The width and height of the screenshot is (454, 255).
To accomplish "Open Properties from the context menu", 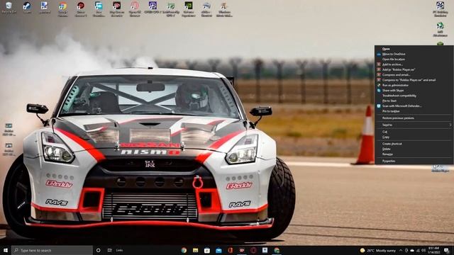I will (414, 161).
